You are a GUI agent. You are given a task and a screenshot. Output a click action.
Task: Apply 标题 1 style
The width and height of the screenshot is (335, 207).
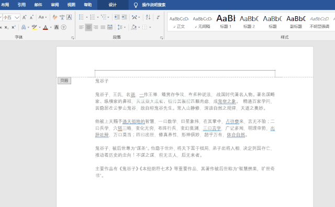[226, 22]
